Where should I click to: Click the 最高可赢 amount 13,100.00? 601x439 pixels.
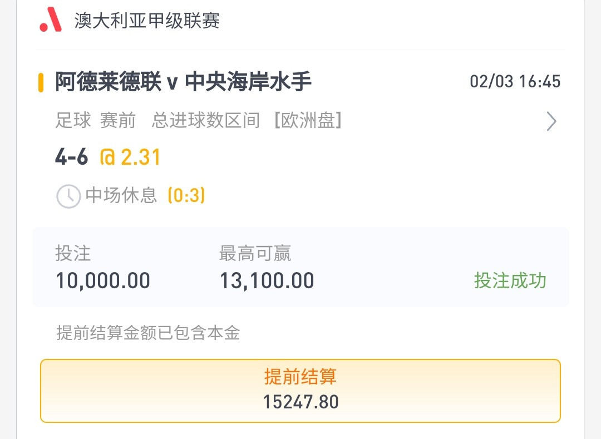point(267,280)
